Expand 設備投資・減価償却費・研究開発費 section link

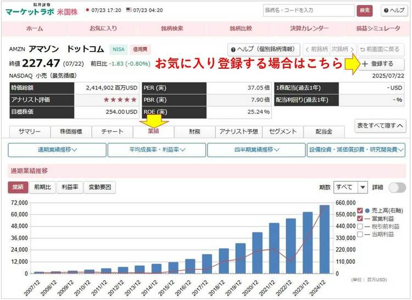356,150
